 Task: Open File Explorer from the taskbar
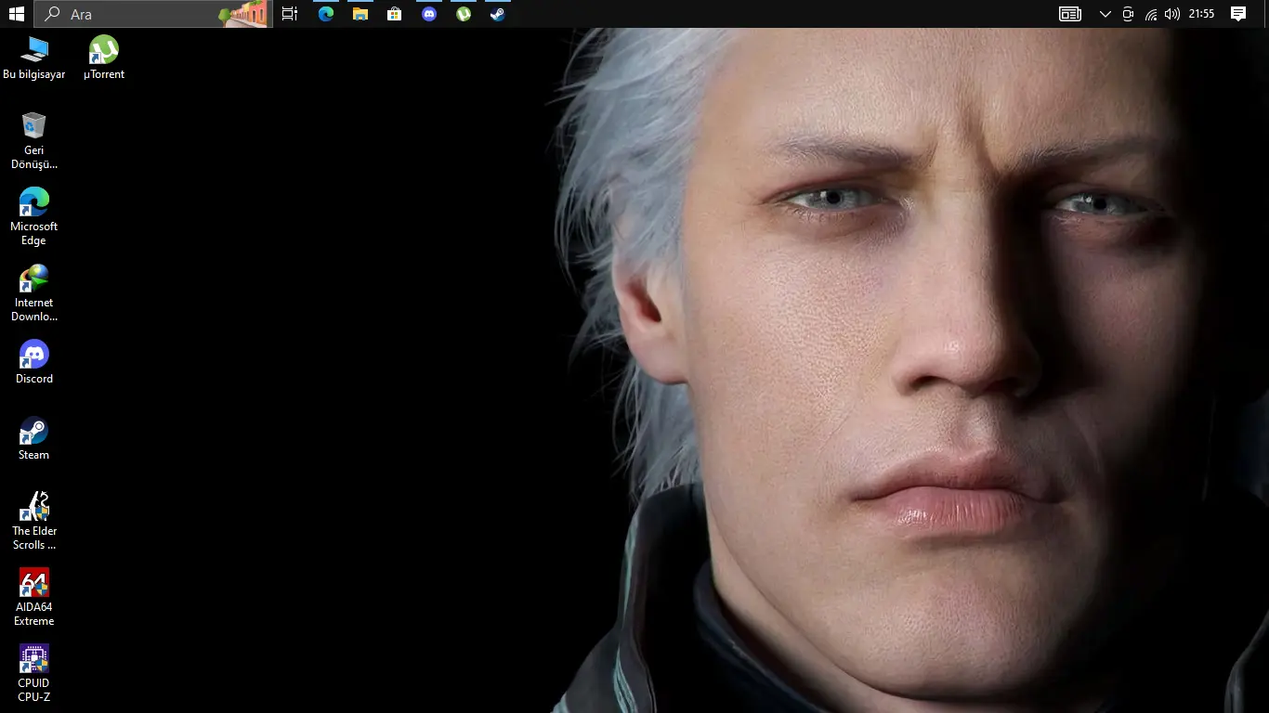pyautogui.click(x=360, y=14)
